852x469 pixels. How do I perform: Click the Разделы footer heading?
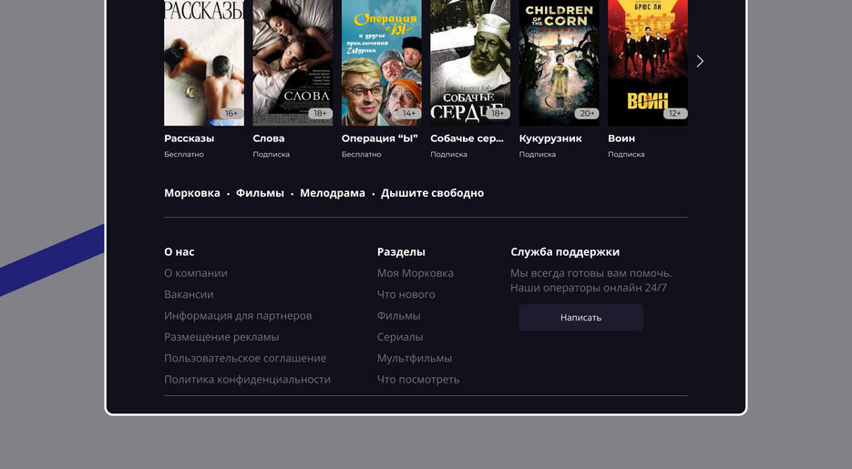click(x=401, y=252)
